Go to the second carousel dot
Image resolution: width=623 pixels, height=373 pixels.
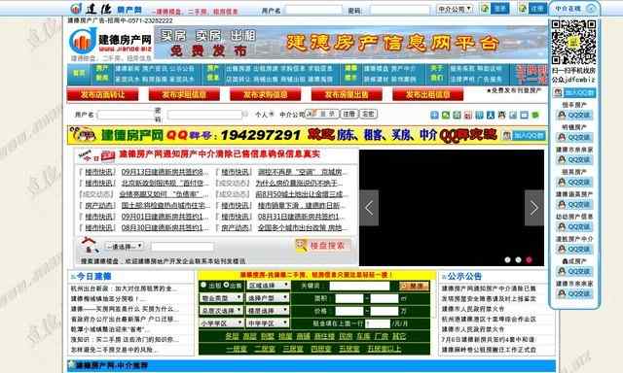(518, 259)
